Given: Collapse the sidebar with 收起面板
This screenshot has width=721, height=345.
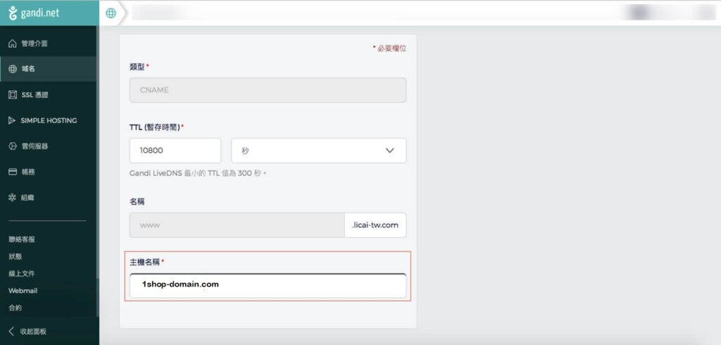Looking at the screenshot, I should (x=27, y=331).
